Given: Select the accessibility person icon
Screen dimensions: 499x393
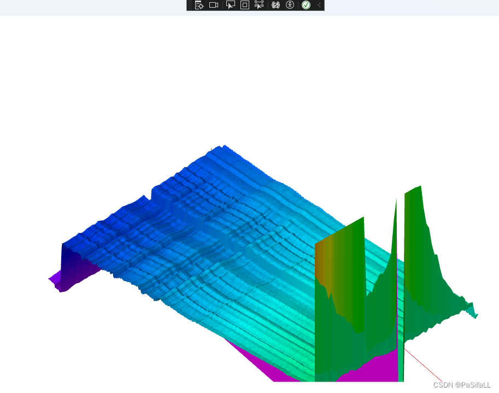Looking at the screenshot, I should [290, 5].
